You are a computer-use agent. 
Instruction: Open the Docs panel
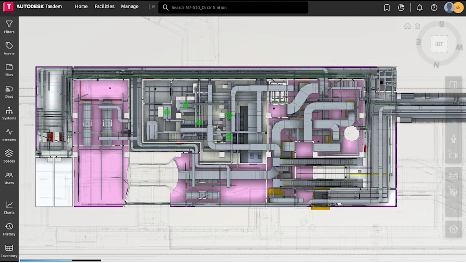tap(9, 91)
